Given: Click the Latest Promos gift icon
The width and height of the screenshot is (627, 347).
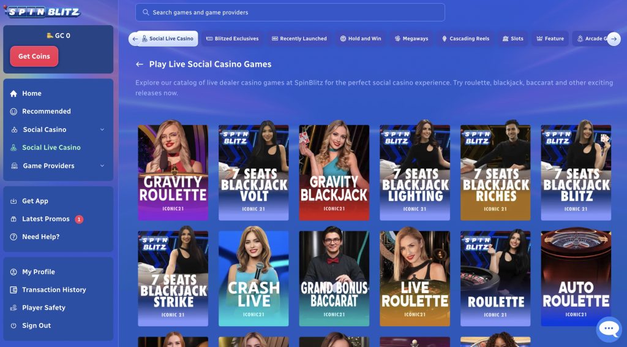Looking at the screenshot, I should point(13,219).
